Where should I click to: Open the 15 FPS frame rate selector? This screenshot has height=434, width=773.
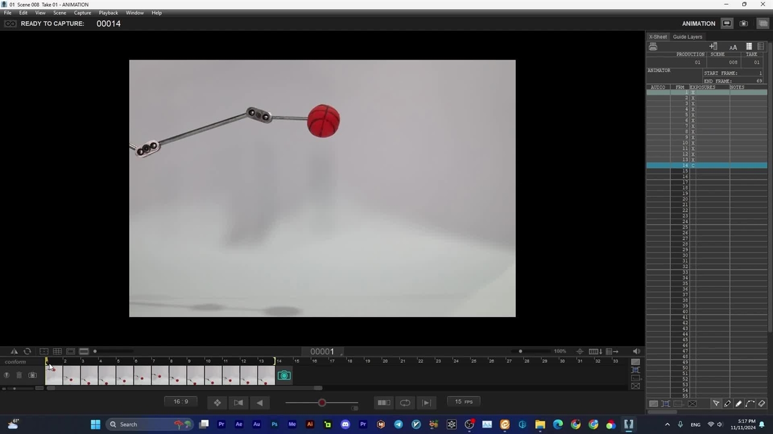(x=464, y=402)
